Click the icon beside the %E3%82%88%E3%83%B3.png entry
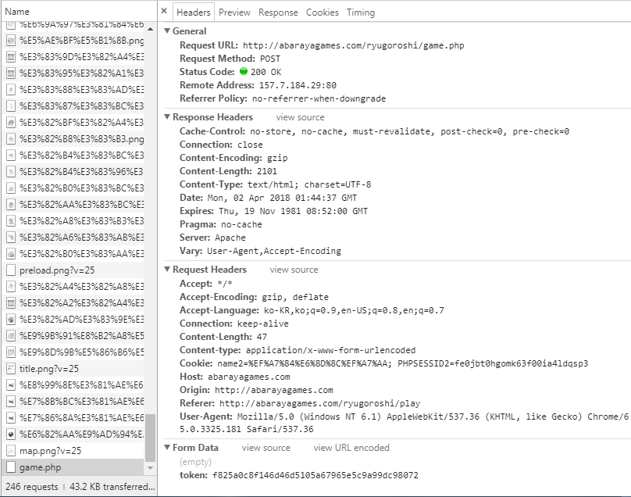 coord(11,139)
